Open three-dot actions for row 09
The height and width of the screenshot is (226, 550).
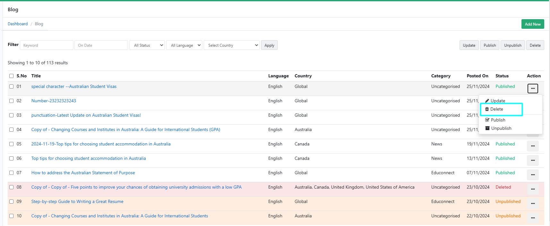[533, 204]
